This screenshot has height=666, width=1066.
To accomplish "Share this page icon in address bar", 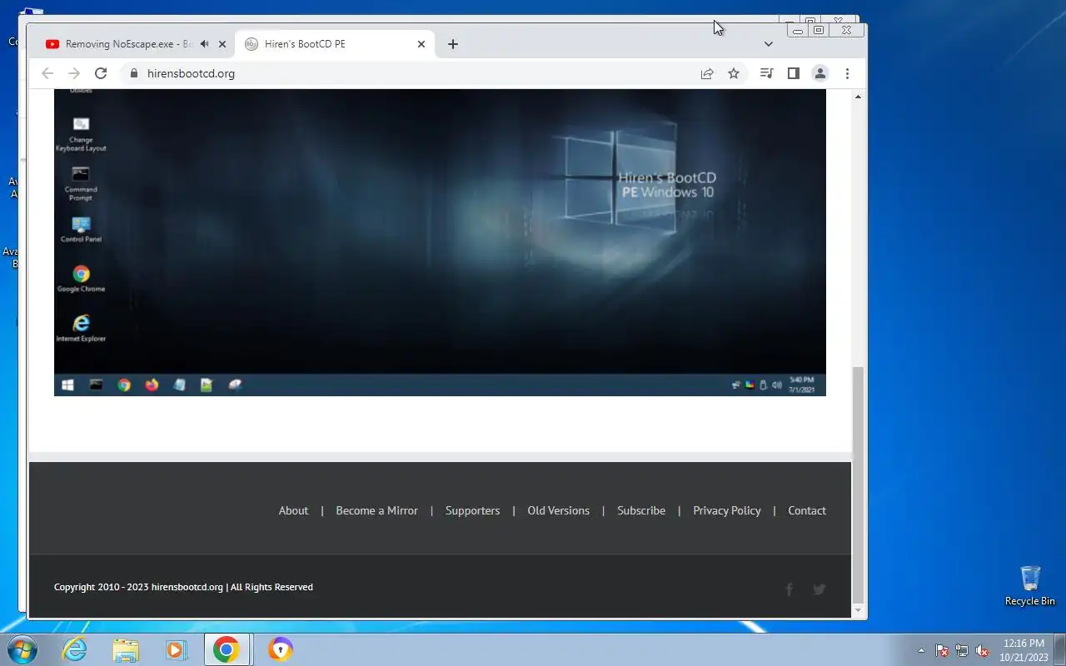I will (707, 73).
